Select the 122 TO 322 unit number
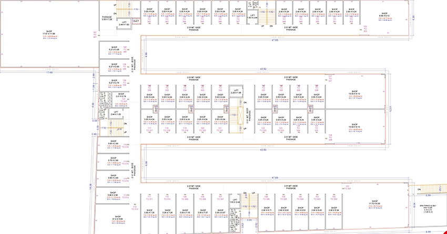This screenshot has height=234, width=447. (x=263, y=129)
